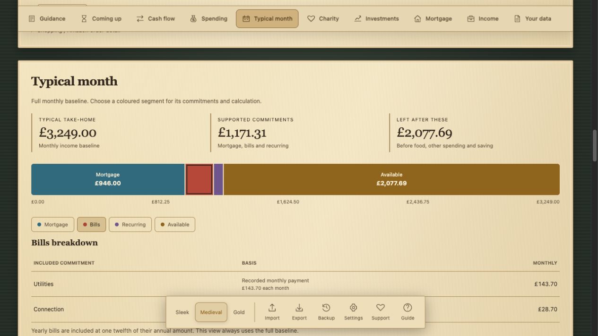Open the Charity tab

[x=323, y=19]
